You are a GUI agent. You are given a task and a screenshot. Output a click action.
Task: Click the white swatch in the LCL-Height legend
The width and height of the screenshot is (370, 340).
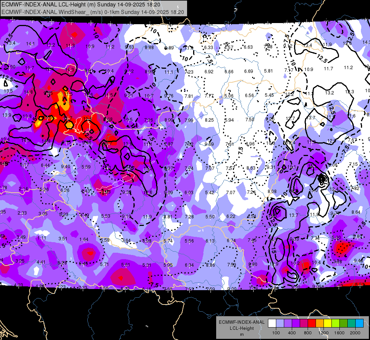coord(272,323)
